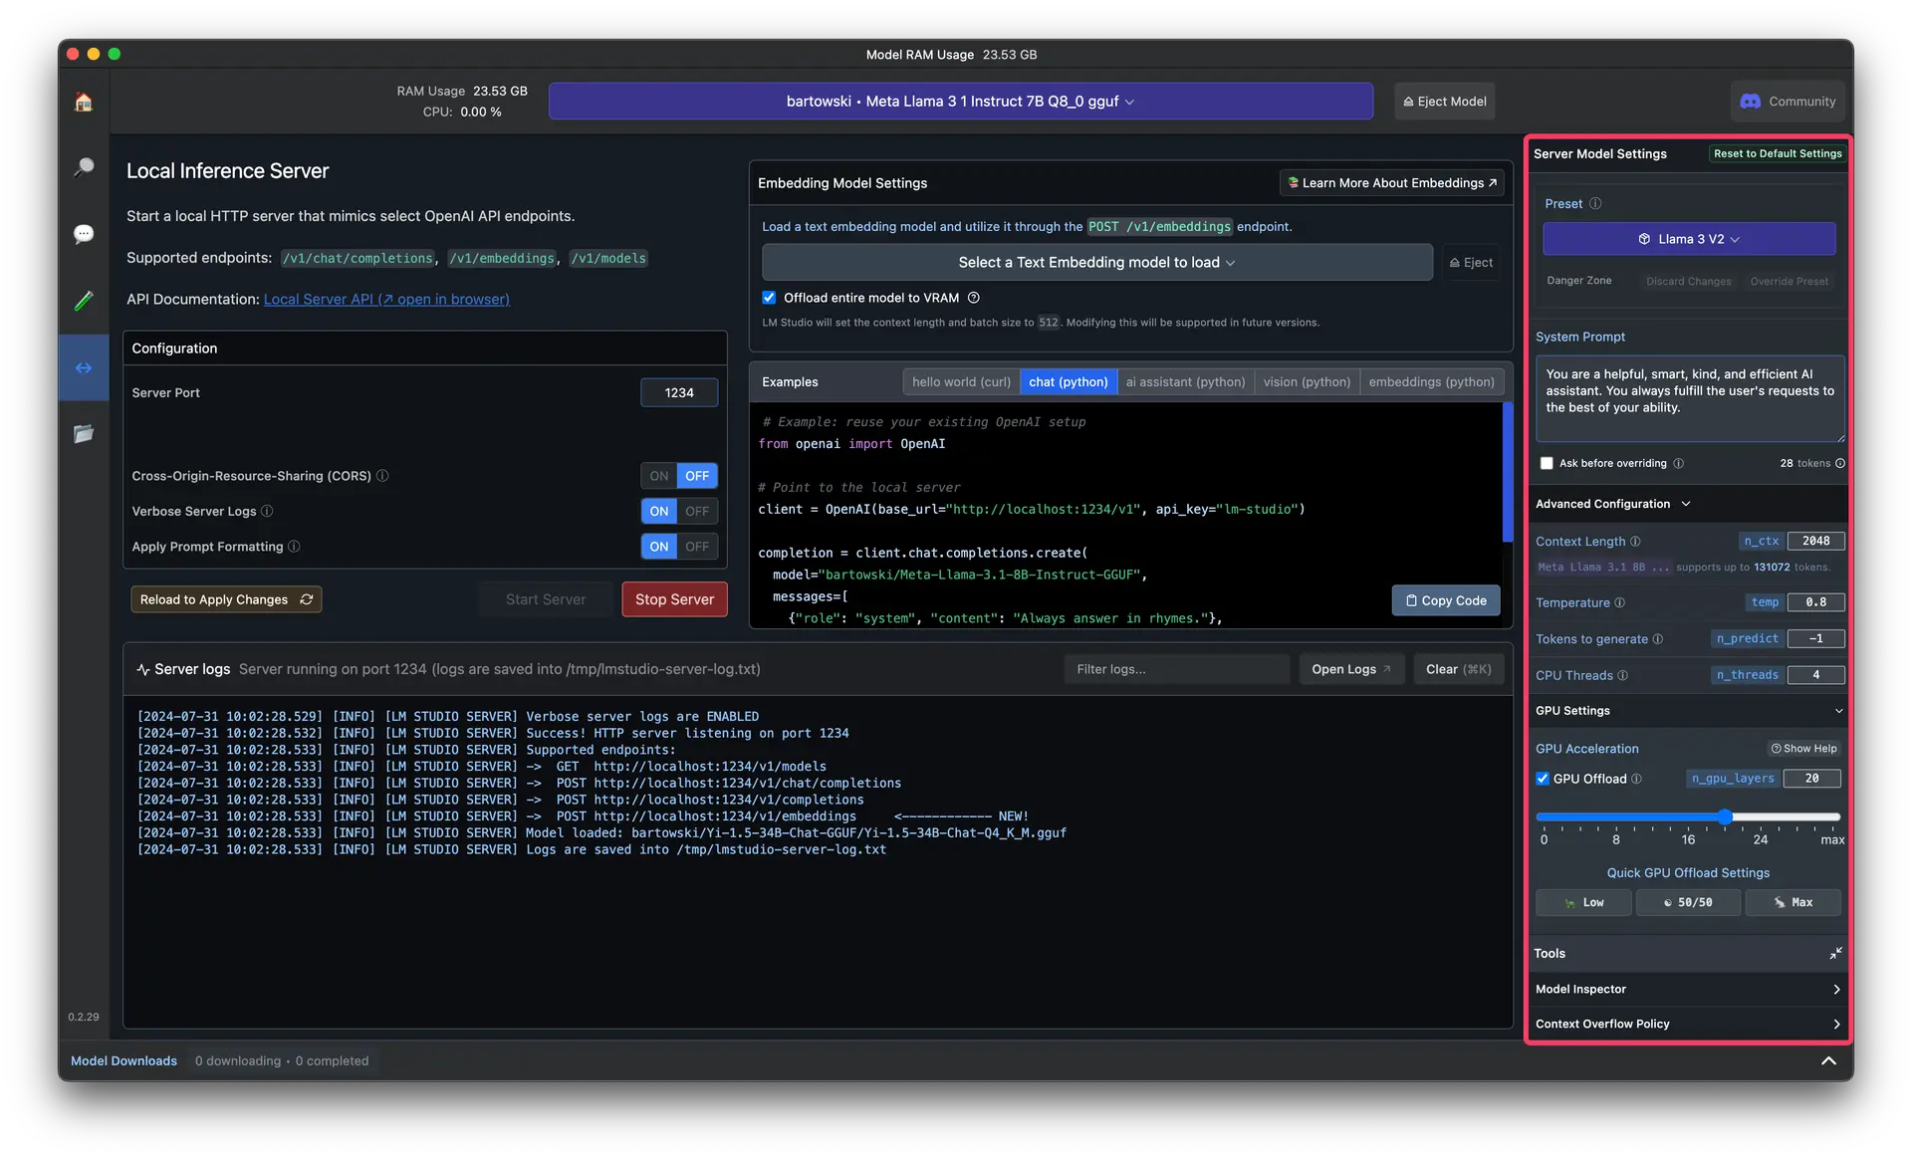Open the Llama 3 V2 preset dropdown
This screenshot has width=1912, height=1158.
[x=1689, y=239]
